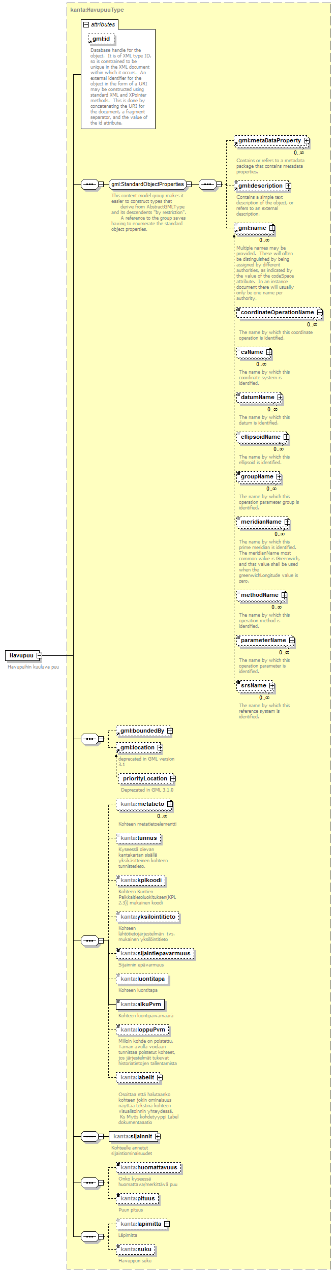Collapse the kanta:lapimitta sequence group
This screenshot has width=336, height=1272.
101,1236
